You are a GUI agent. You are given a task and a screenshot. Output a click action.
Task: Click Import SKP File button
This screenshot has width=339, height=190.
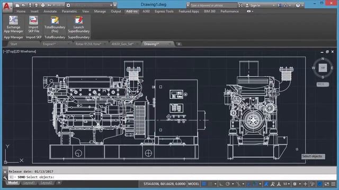click(33, 24)
